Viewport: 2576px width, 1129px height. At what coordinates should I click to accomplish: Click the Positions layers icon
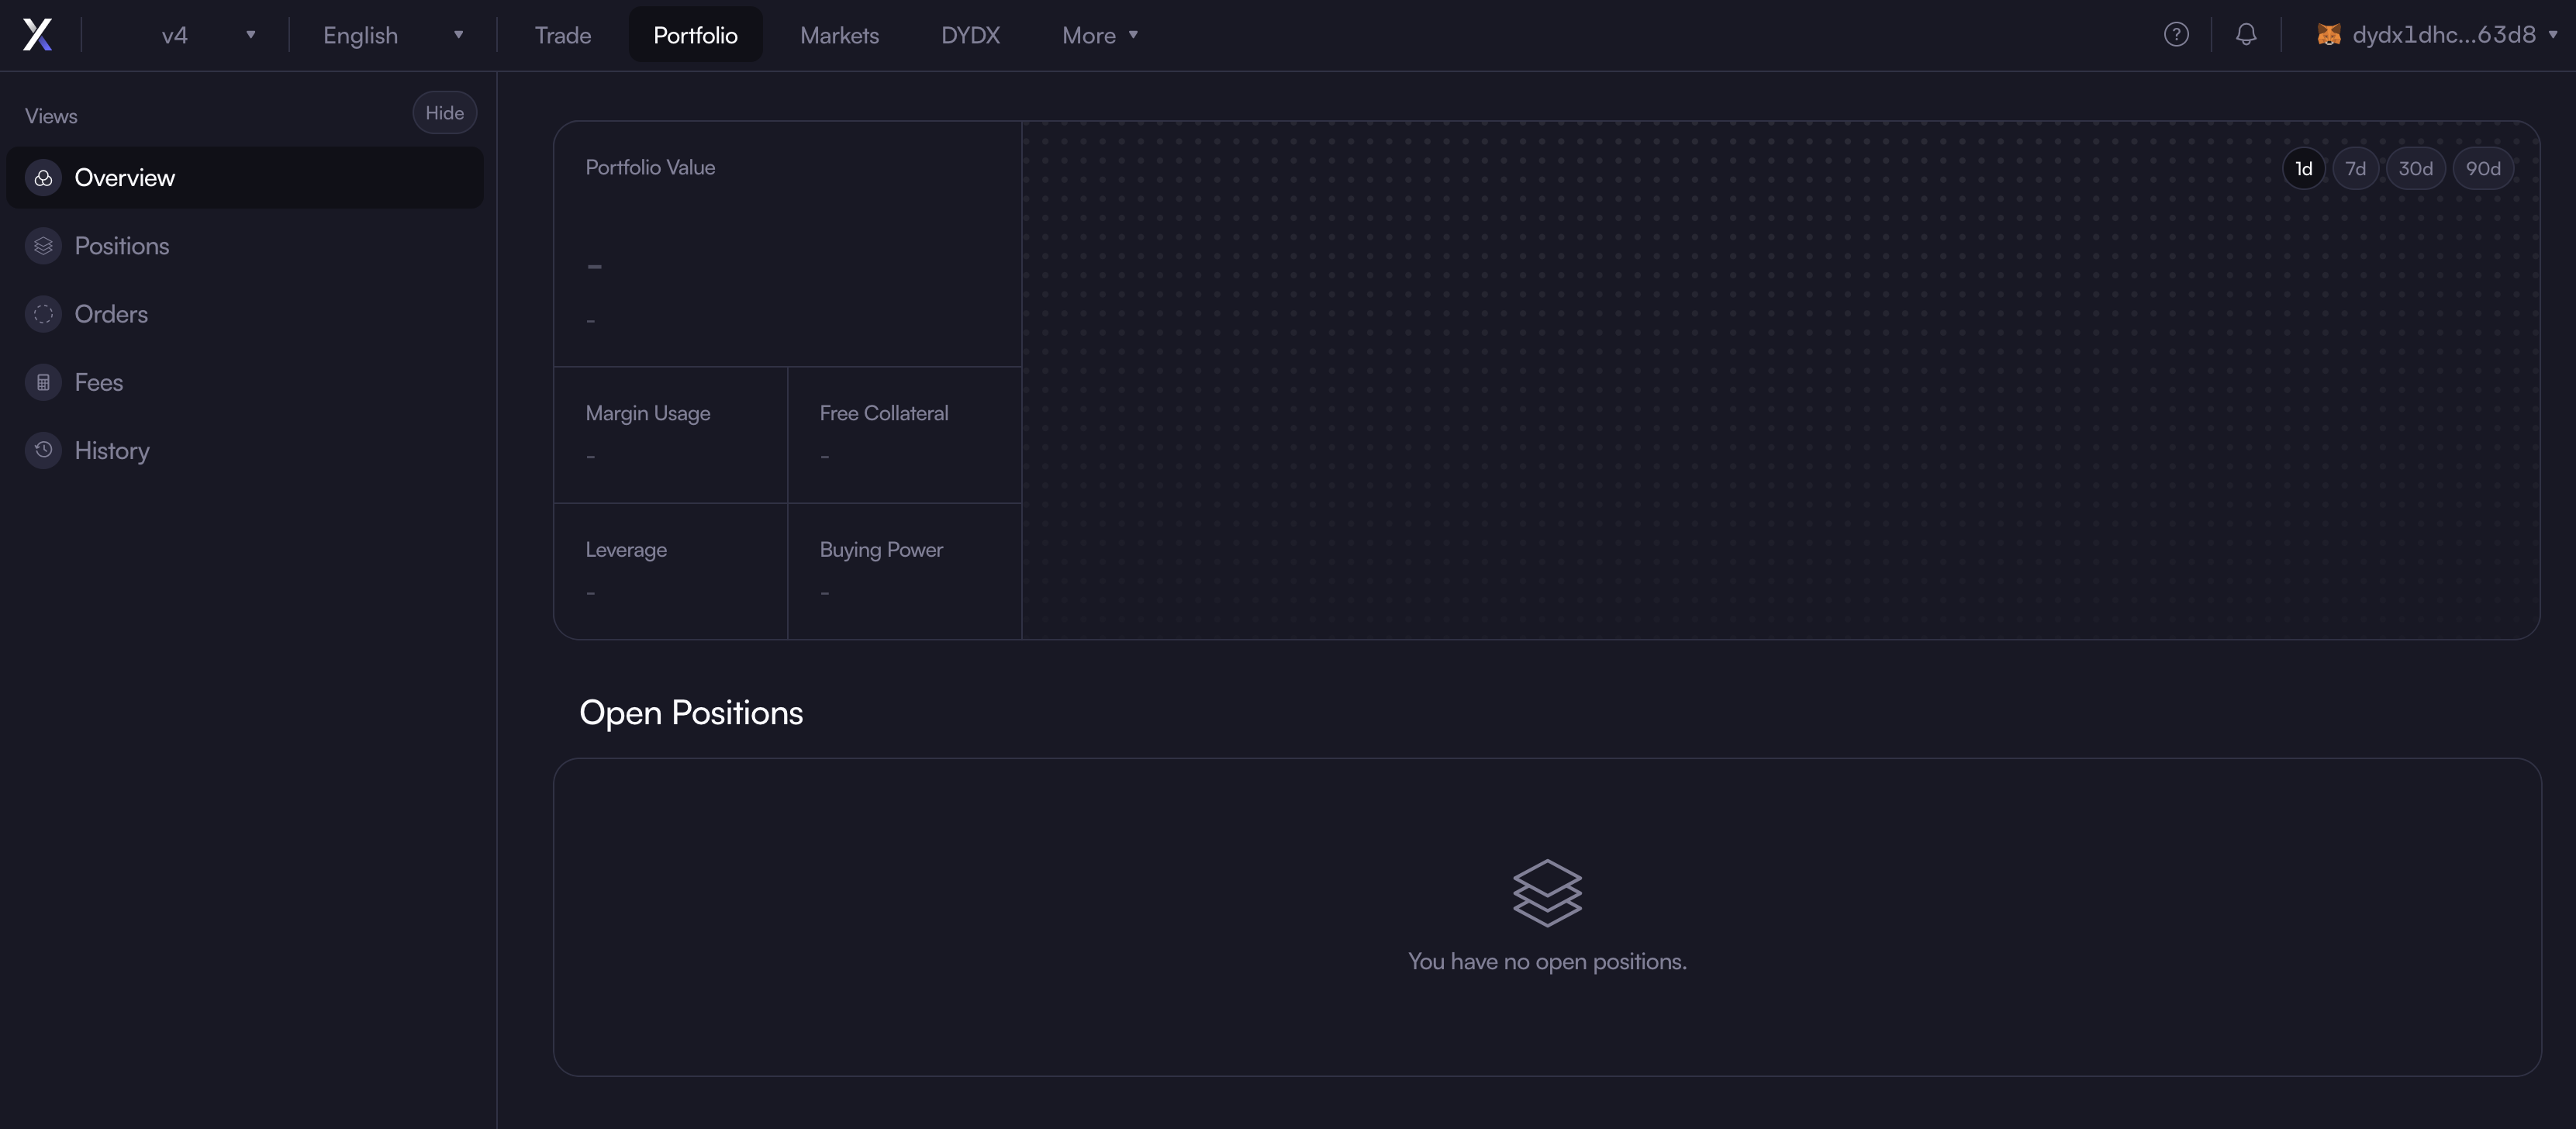pyautogui.click(x=43, y=246)
